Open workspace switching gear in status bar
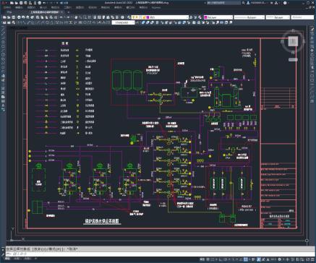 tap(279, 259)
